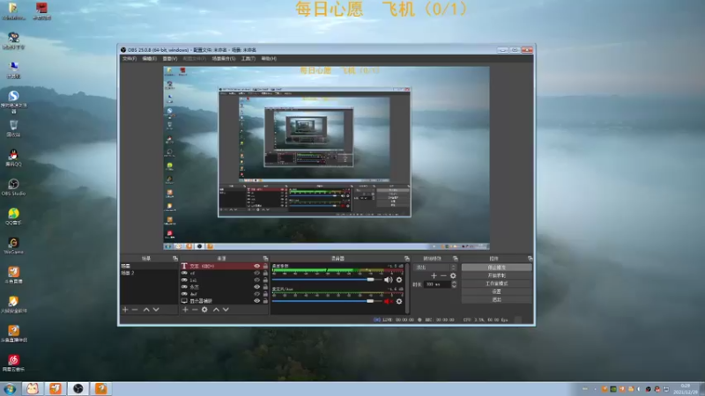
Task: Click the Stop Streaming button
Action: (496, 268)
